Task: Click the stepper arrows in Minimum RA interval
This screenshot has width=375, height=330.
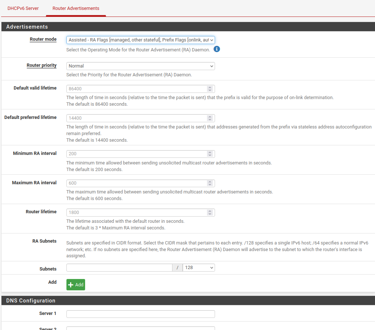Action: 210,154
